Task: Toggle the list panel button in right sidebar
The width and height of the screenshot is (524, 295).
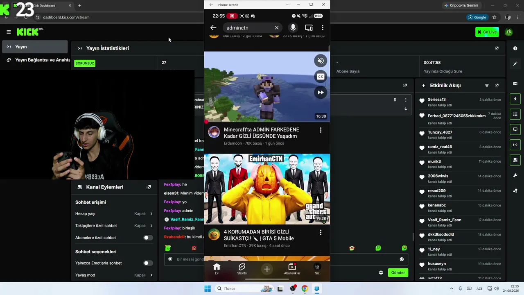Action: point(515,114)
